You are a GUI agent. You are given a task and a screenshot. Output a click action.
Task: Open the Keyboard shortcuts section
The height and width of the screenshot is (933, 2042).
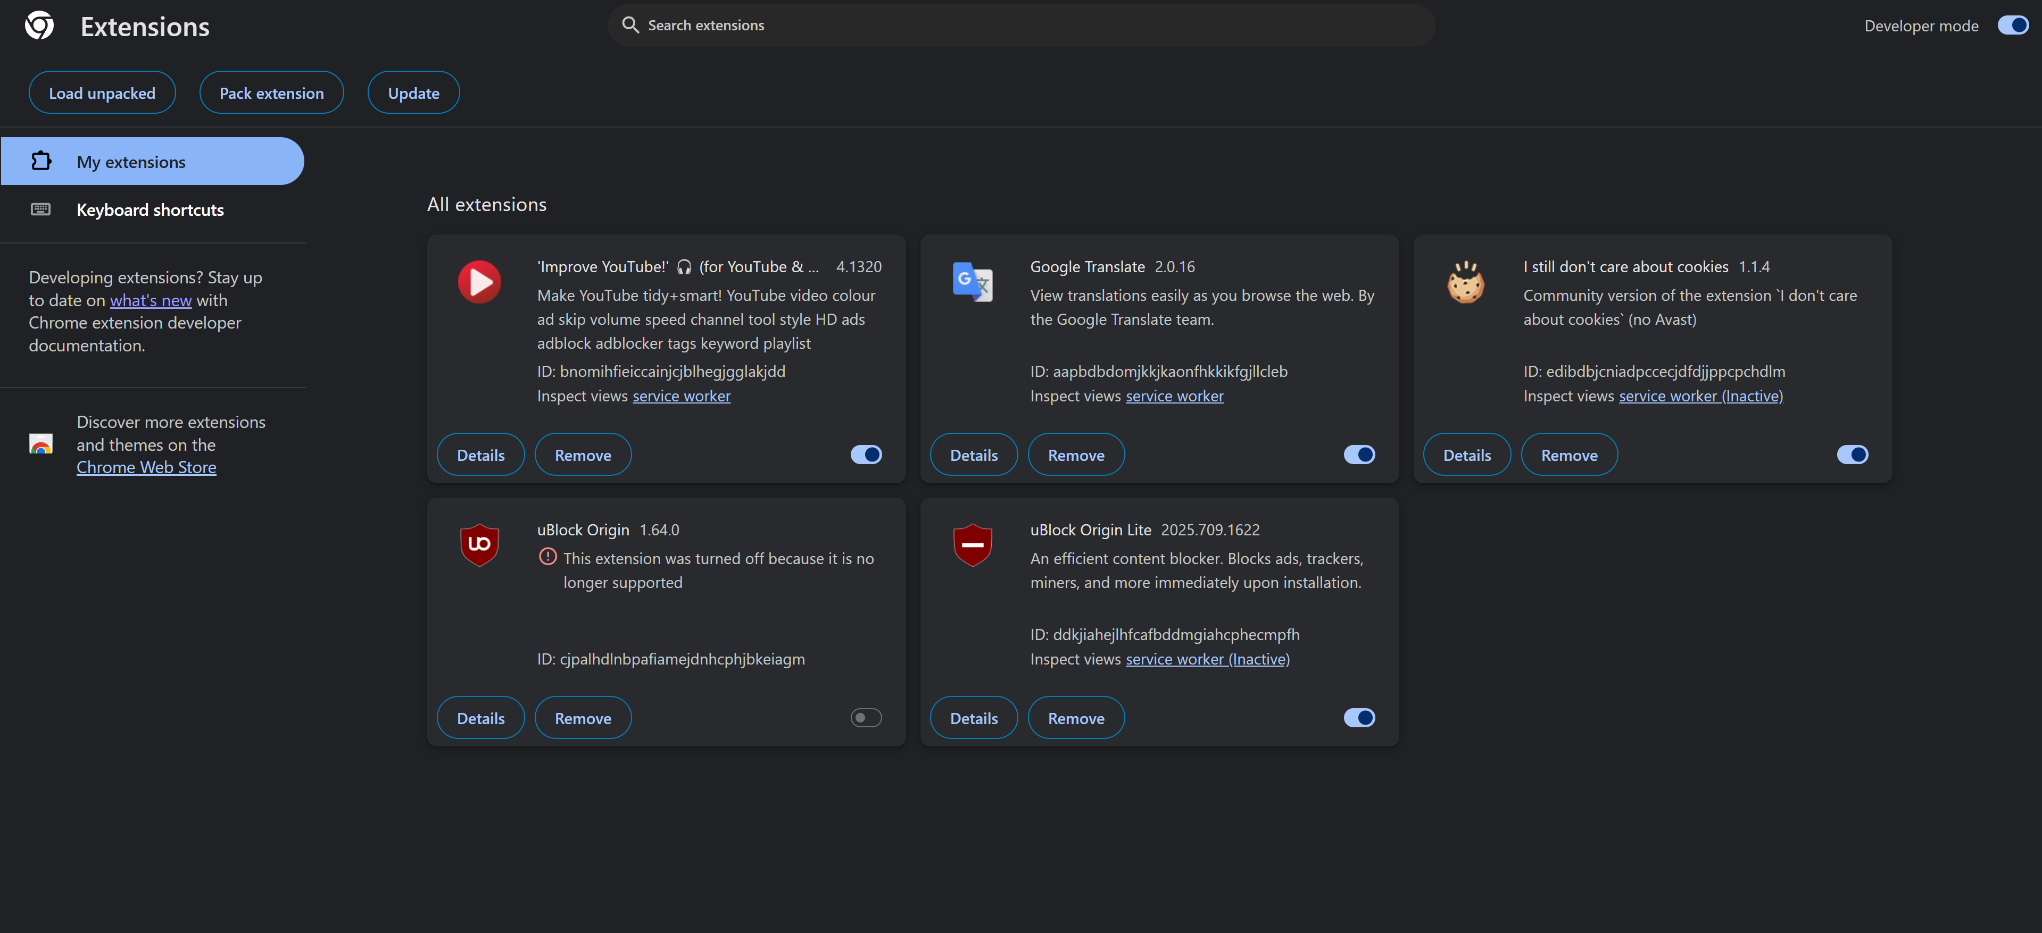click(x=150, y=210)
